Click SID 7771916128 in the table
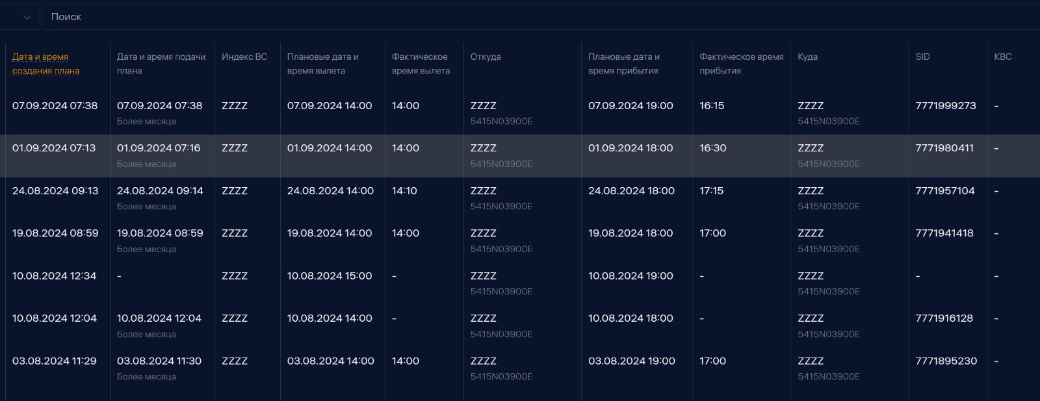The image size is (1040, 401). pyautogui.click(x=944, y=318)
